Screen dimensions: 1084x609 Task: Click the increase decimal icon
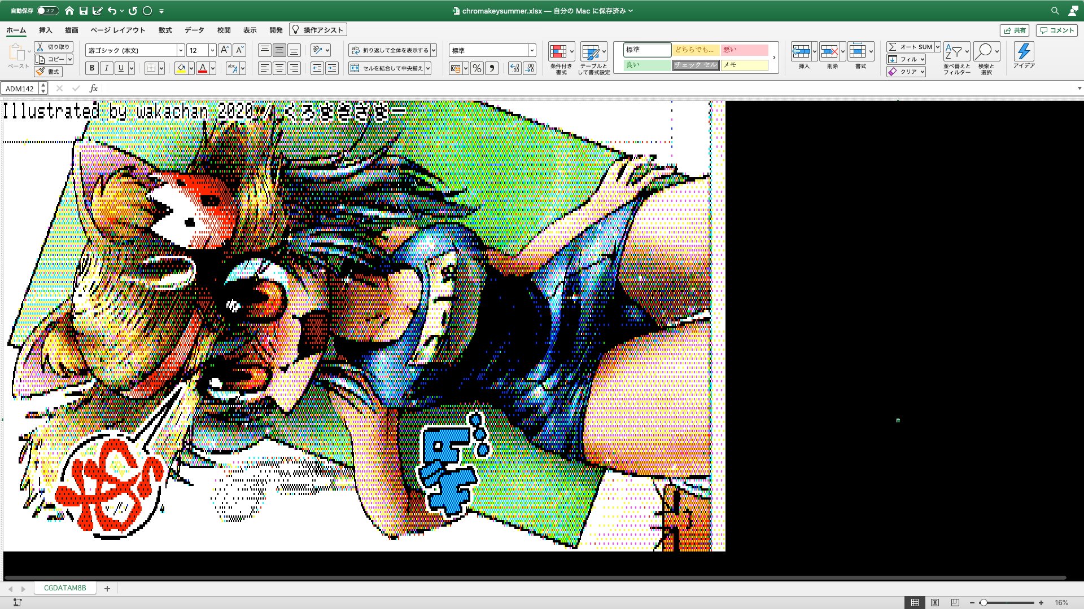coord(514,68)
